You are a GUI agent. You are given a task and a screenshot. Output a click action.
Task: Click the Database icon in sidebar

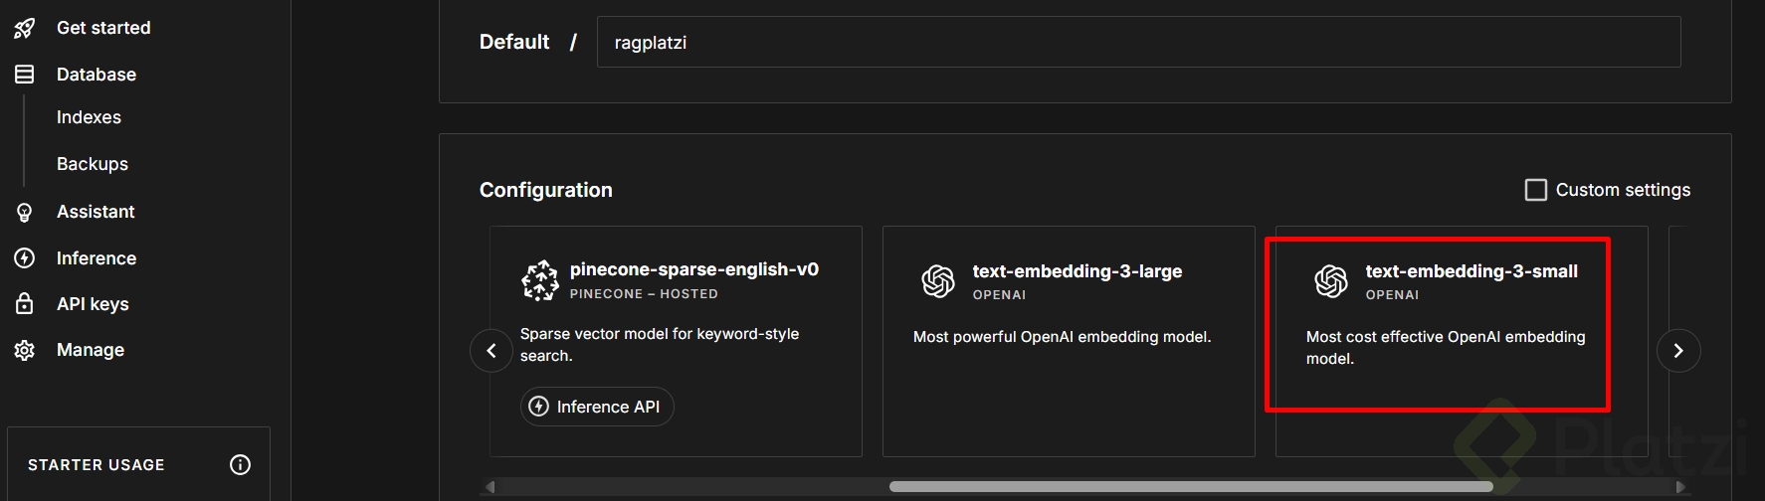(x=25, y=75)
